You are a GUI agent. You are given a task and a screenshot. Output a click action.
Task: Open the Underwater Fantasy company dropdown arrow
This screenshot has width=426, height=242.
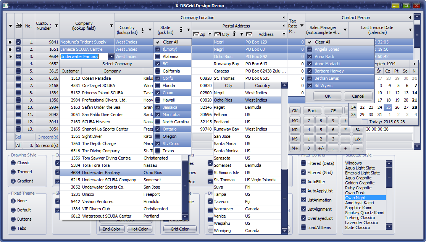(111, 56)
